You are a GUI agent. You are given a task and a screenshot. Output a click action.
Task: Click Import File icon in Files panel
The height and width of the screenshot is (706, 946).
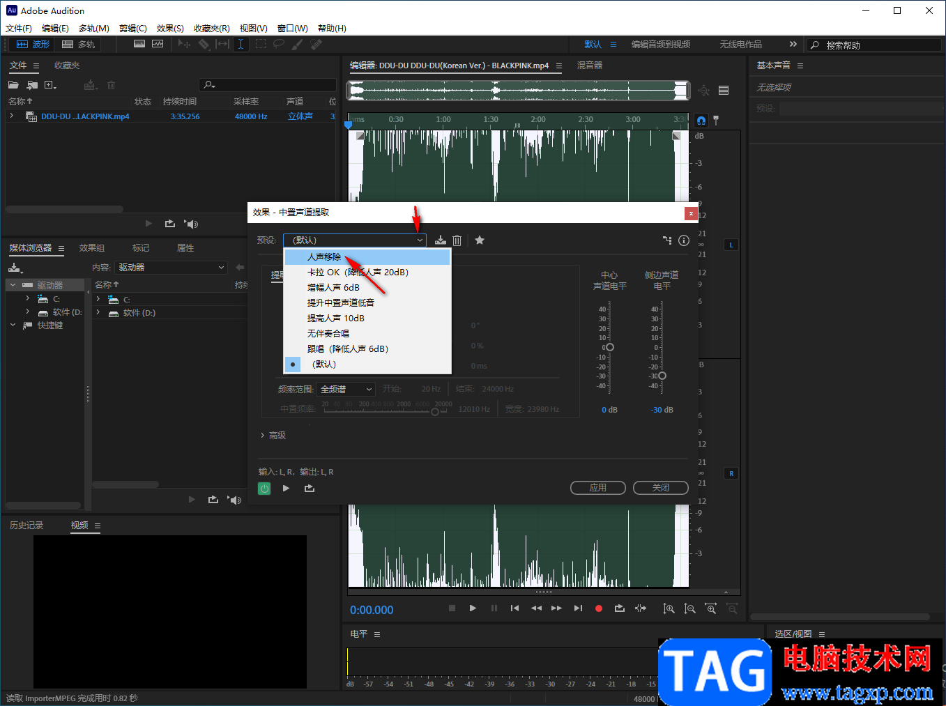click(x=32, y=85)
